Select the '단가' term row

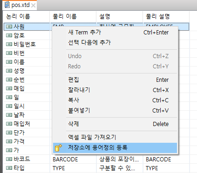pyautogui.click(x=19, y=133)
